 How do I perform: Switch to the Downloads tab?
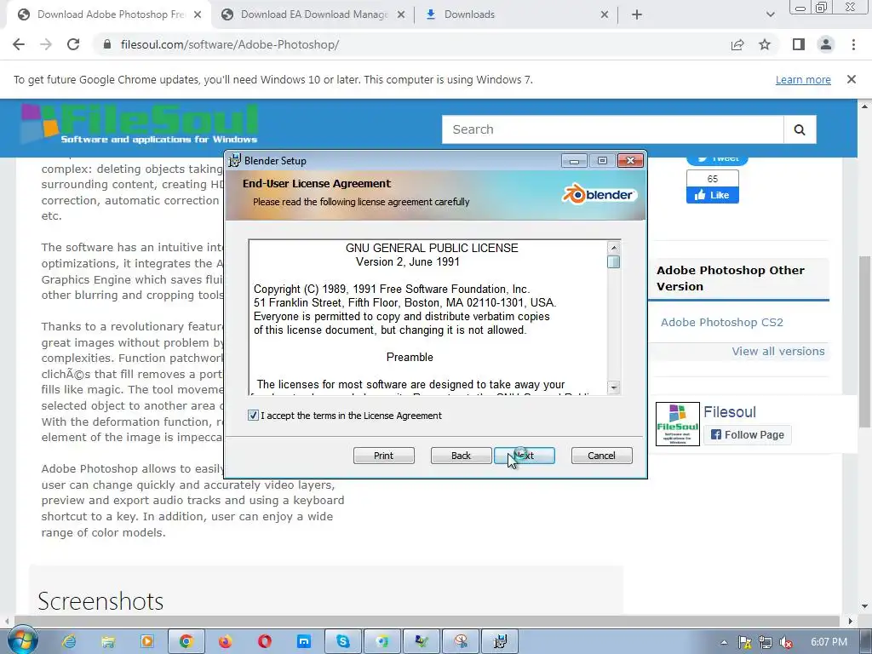[469, 14]
